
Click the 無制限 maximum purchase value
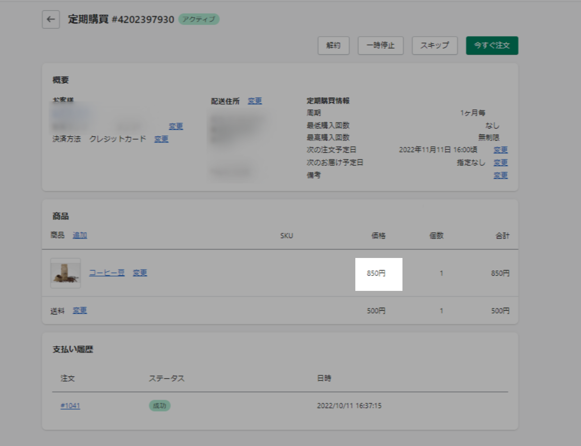[x=489, y=137]
